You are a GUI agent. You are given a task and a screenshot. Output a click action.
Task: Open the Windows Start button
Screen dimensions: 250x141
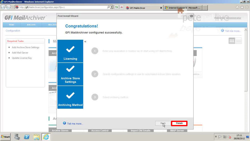coord(5,137)
